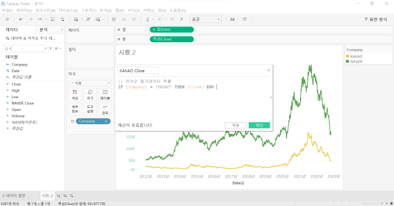The width and height of the screenshot is (394, 206).
Task: Click the 특성(Close) pill on rows shelf
Action: 172,39
